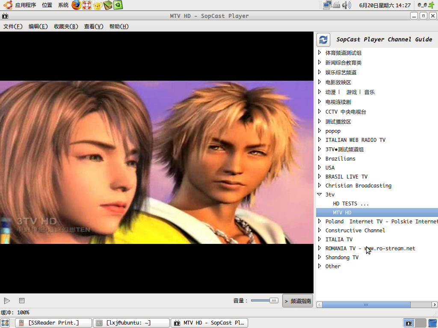Image resolution: width=438 pixels, height=328 pixels.
Task: Select the ROMANIA TV ro-stream.net label
Action: 370,248
